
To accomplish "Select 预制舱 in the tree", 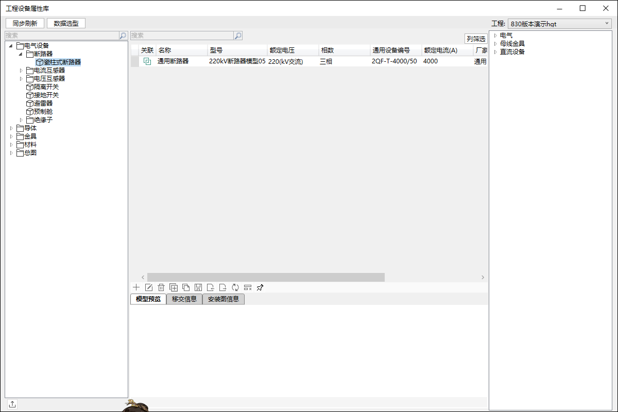I will point(43,112).
